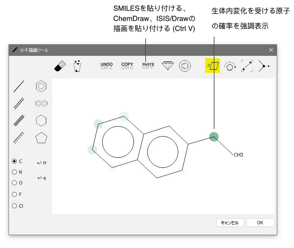Click the pencil icon in title bar
Screen dimensions: 294x248
[x=15, y=50]
